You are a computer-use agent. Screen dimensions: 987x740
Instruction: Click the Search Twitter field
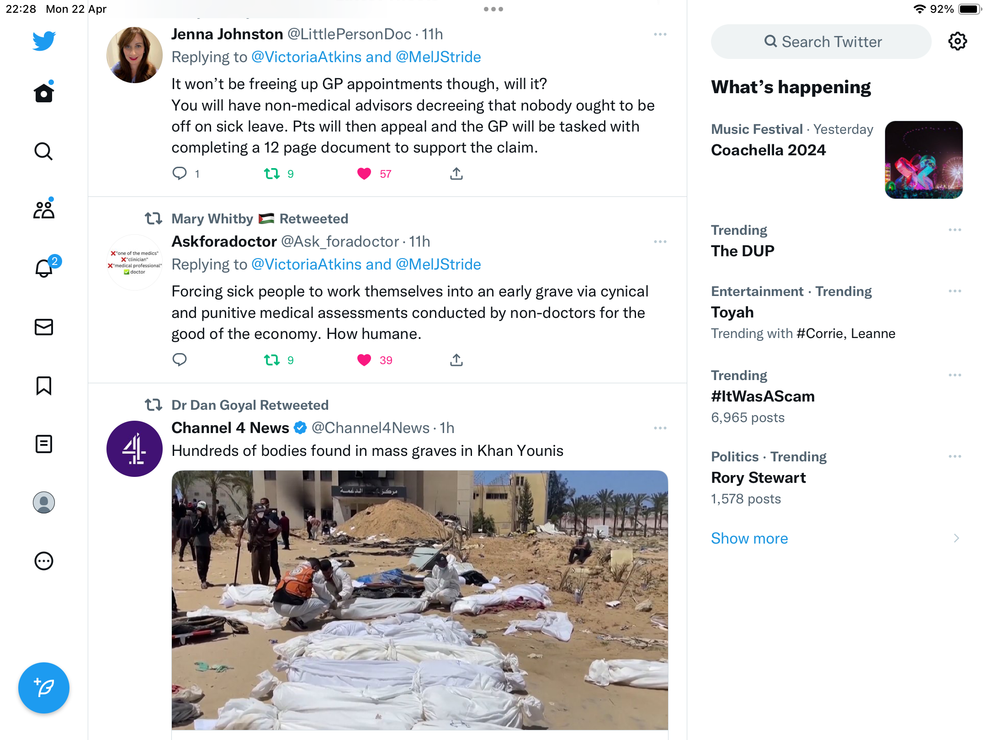coord(821,42)
